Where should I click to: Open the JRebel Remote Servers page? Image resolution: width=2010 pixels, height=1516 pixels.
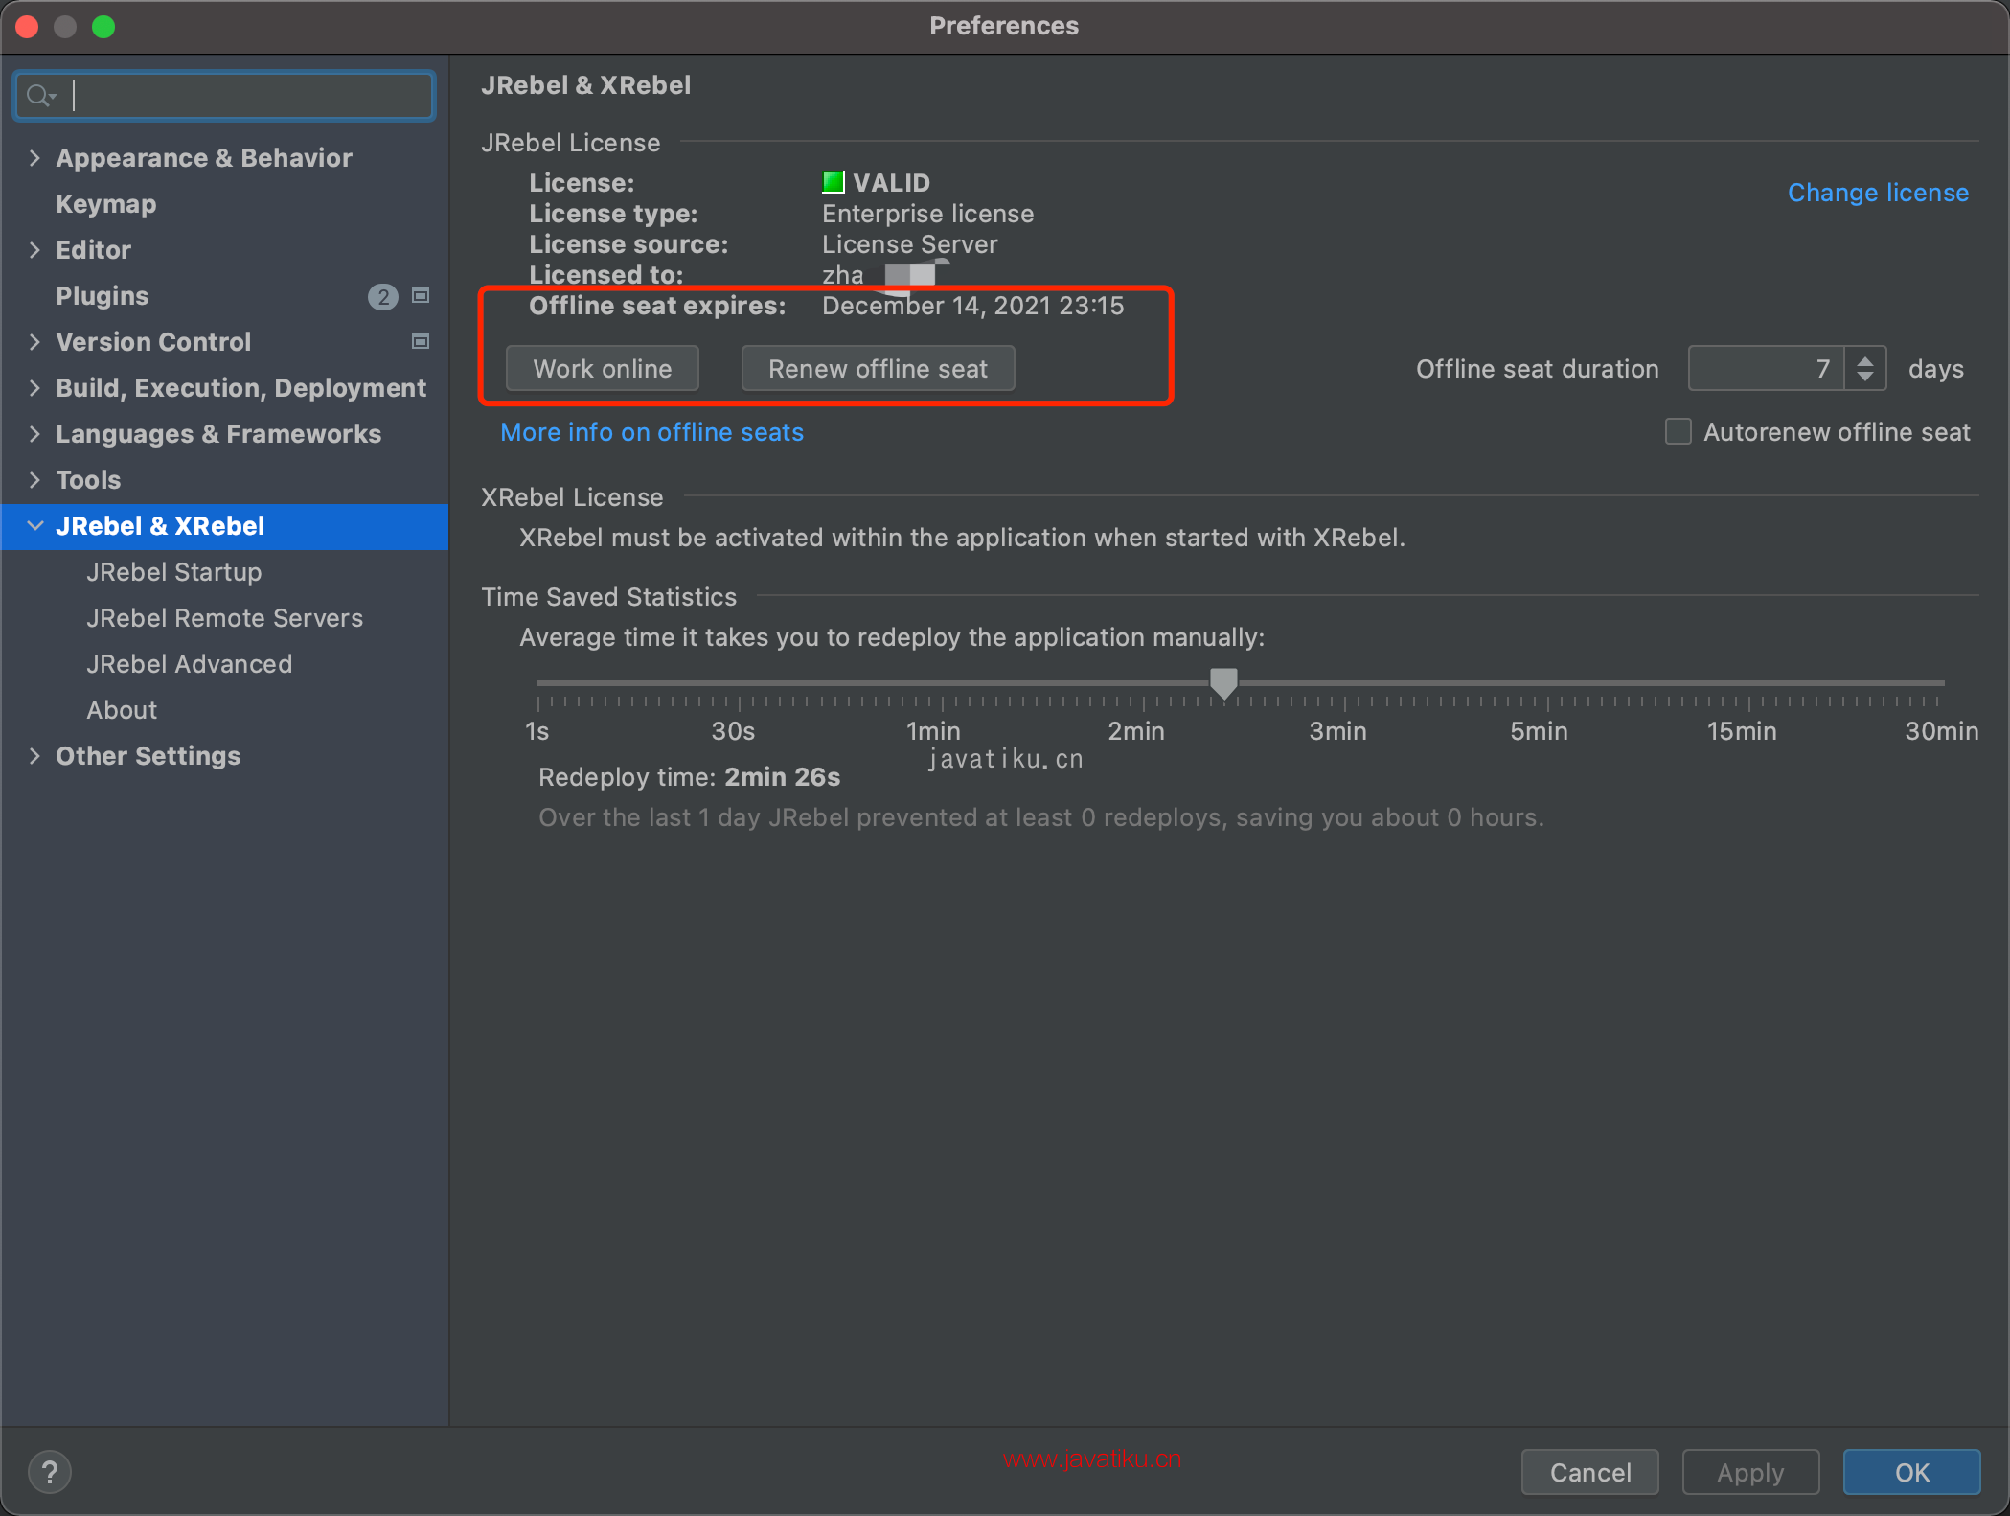tap(224, 617)
